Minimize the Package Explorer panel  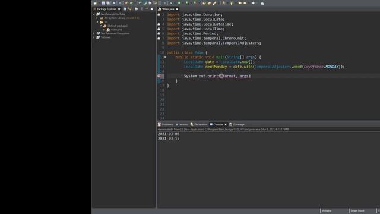[x=147, y=9]
